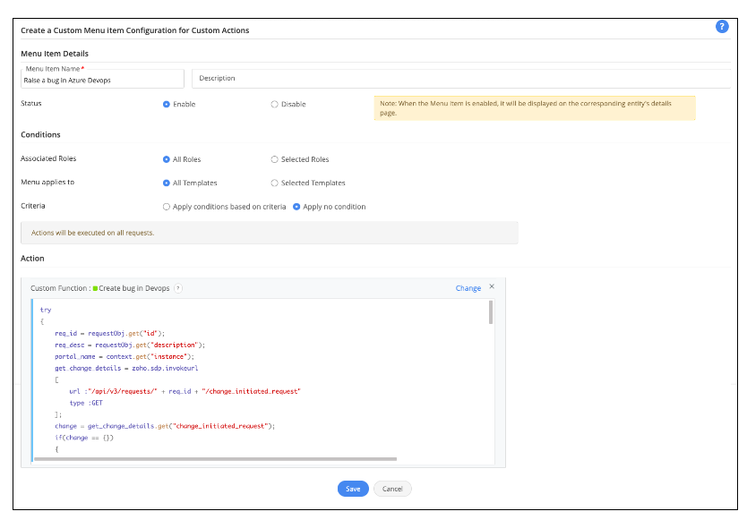Select the Enable status radio button

pos(167,104)
